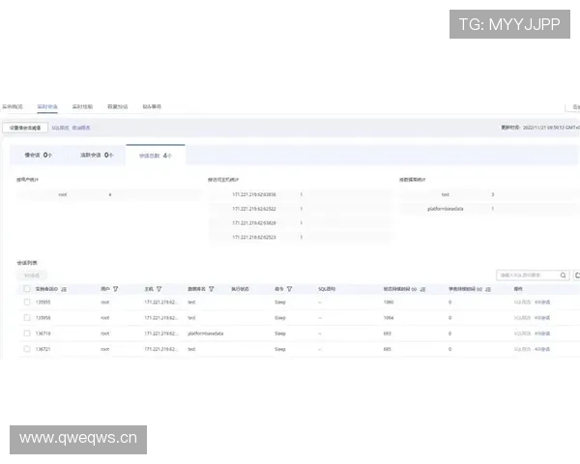Tick the checkbox for session 136721
The width and height of the screenshot is (580, 464).
[x=27, y=349]
